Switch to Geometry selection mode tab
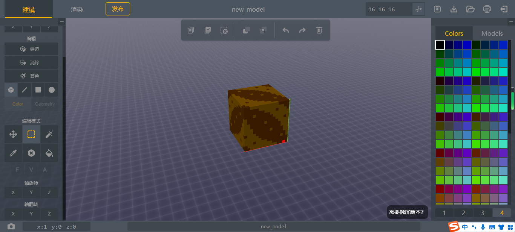515x232 pixels. coord(45,104)
